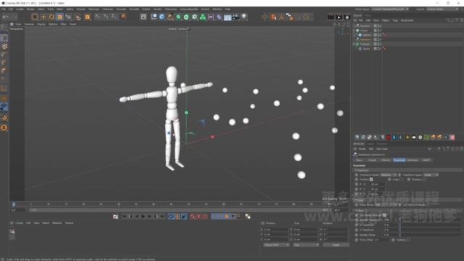This screenshot has height=261, width=464.
Task: Go to start of animation
Action: coord(124,217)
